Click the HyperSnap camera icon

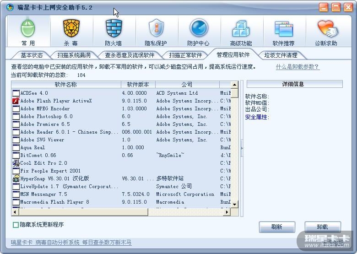click(x=16, y=178)
